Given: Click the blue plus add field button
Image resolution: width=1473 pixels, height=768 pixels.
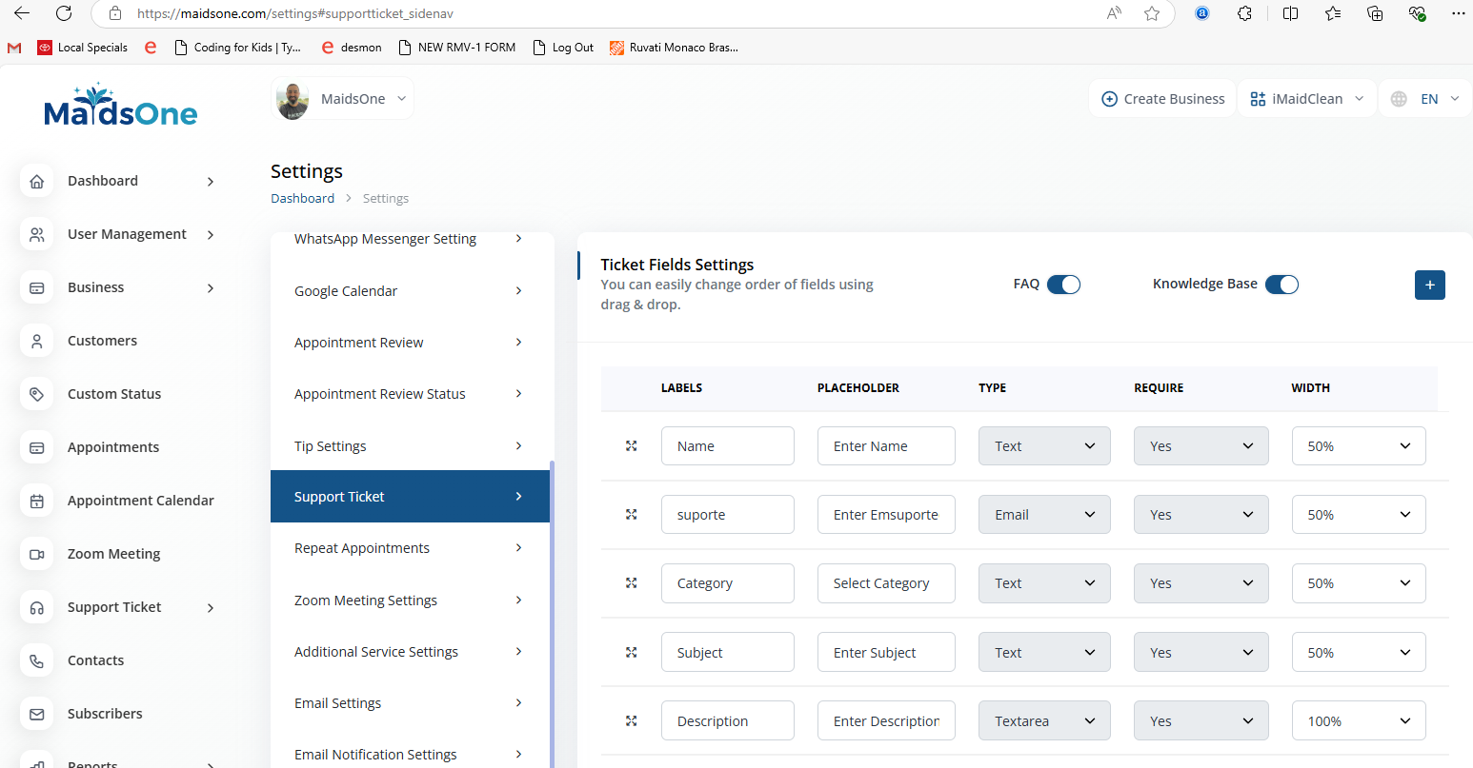Looking at the screenshot, I should (x=1429, y=285).
